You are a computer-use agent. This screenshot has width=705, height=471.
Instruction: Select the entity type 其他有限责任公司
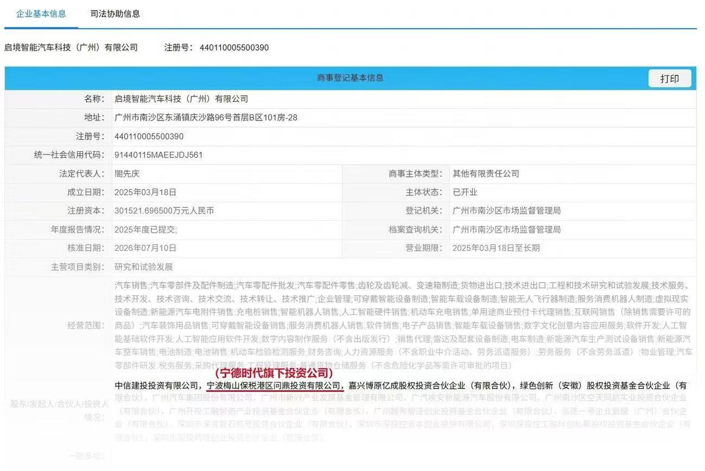coord(486,174)
